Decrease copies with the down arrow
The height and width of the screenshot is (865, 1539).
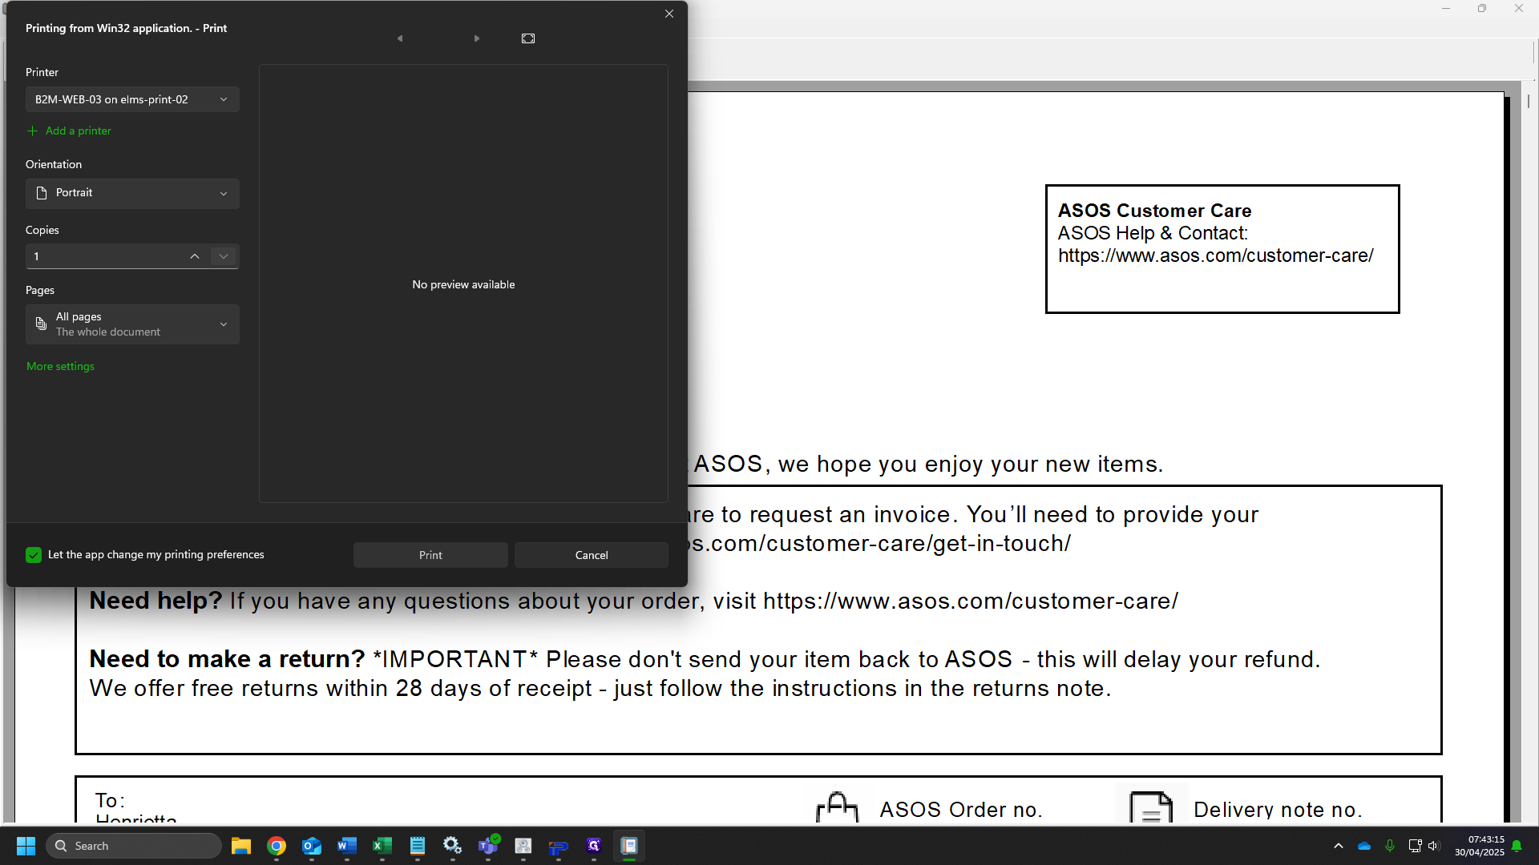tap(224, 256)
